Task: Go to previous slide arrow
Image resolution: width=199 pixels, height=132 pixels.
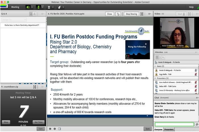Action: pos(50,129)
